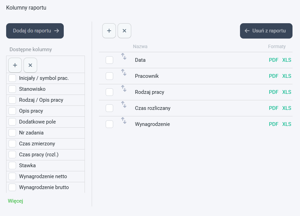
Task: Select checkbox for Wynagrodzenie netto
Action: pyautogui.click(x=12, y=176)
